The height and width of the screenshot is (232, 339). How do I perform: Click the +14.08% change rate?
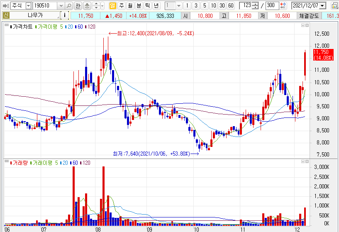click(x=138, y=16)
